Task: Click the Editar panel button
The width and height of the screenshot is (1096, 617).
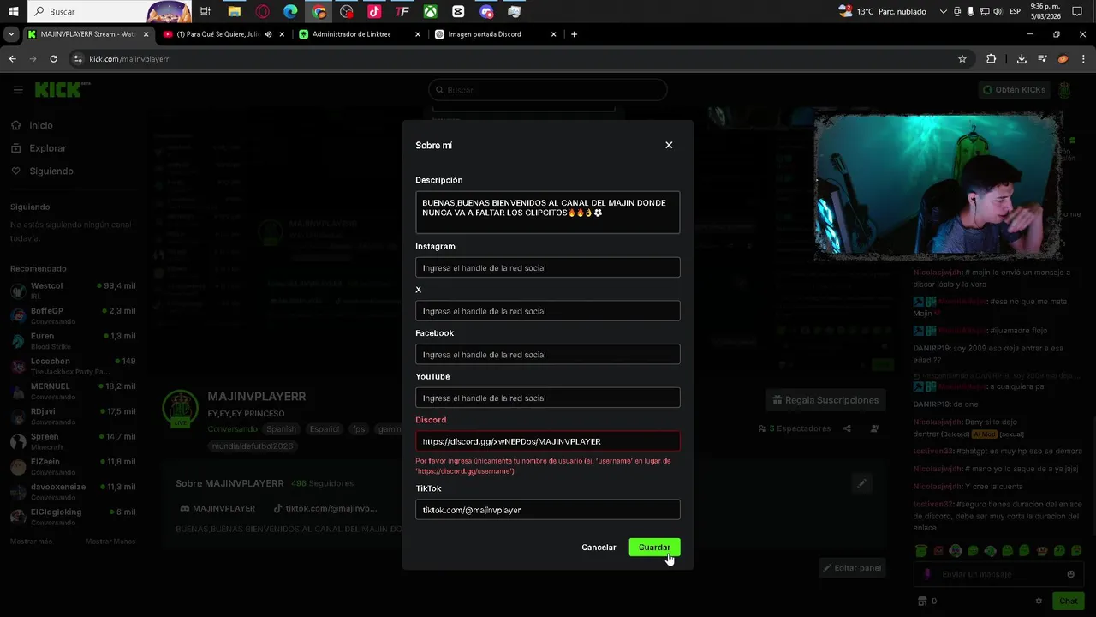Action: (852, 567)
